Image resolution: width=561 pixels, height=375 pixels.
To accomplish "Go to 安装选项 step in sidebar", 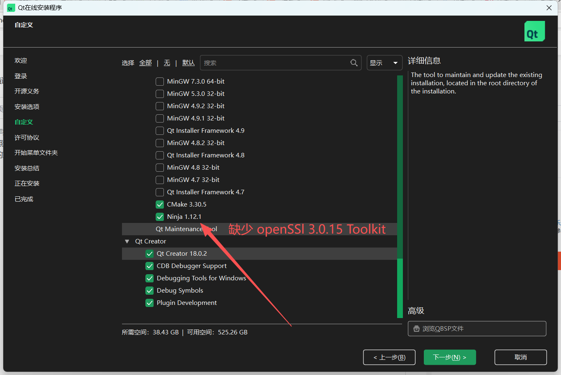I will [x=27, y=107].
